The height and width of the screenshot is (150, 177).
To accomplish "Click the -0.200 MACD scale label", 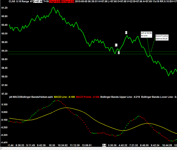I will 4,128.
